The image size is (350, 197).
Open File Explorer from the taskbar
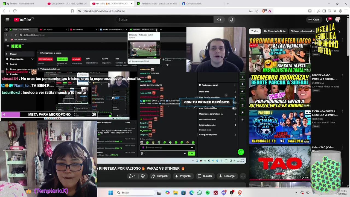175,193
